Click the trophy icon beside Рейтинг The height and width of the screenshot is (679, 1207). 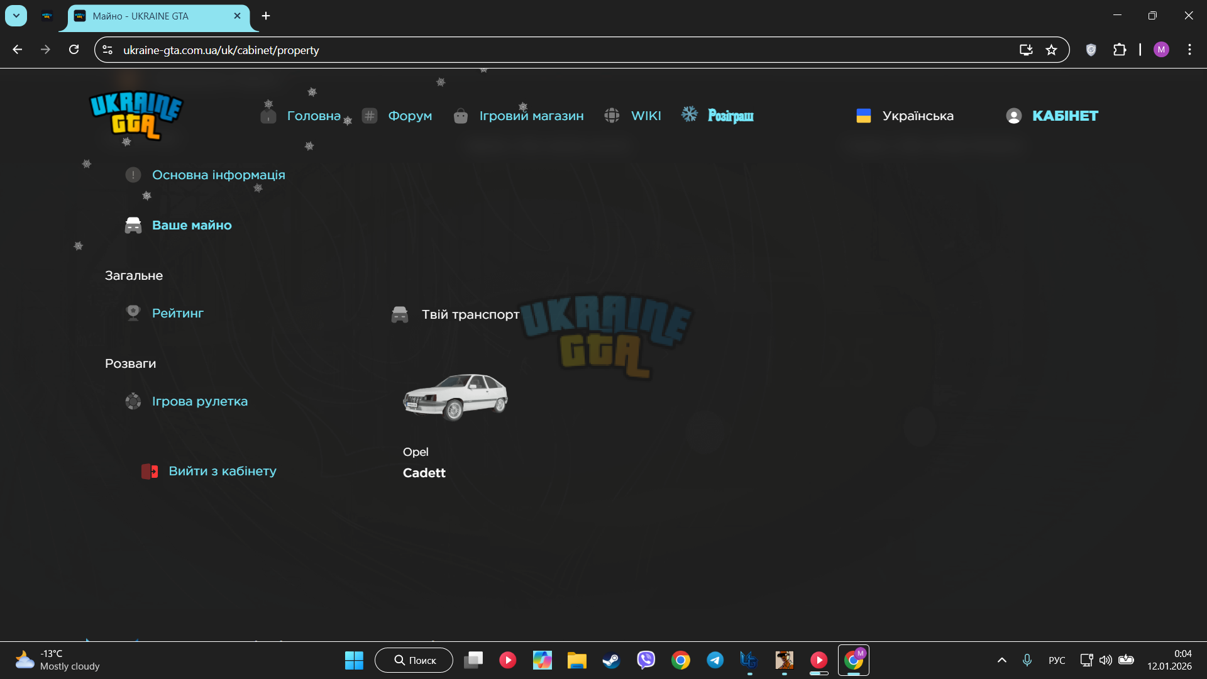point(133,313)
